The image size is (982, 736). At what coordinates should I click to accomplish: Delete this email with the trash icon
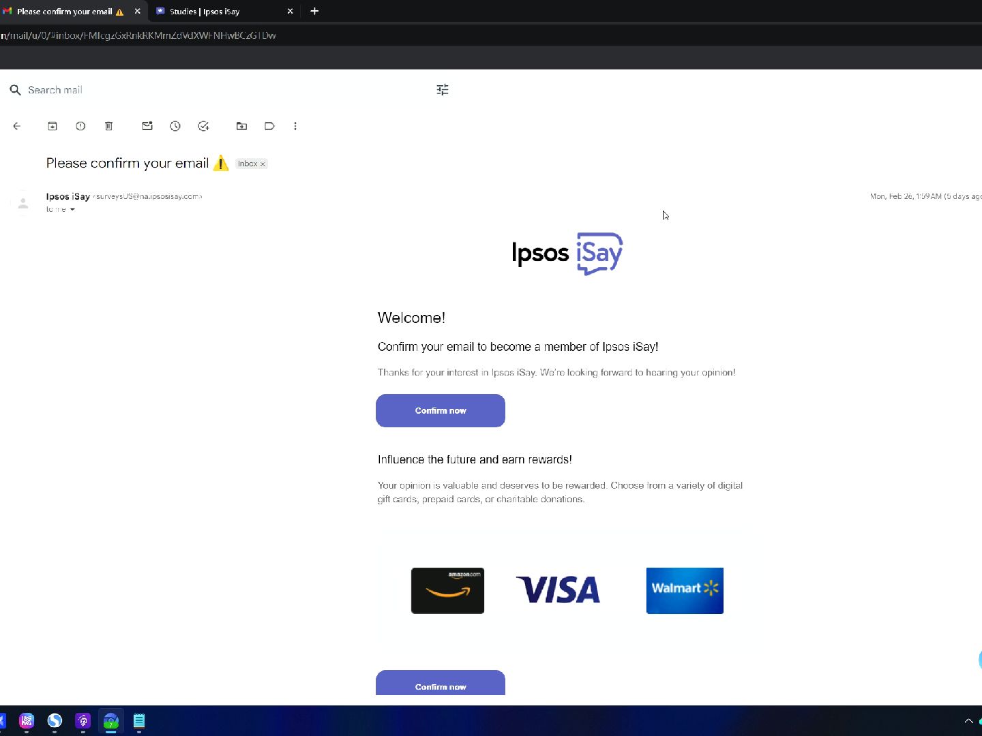tap(108, 126)
